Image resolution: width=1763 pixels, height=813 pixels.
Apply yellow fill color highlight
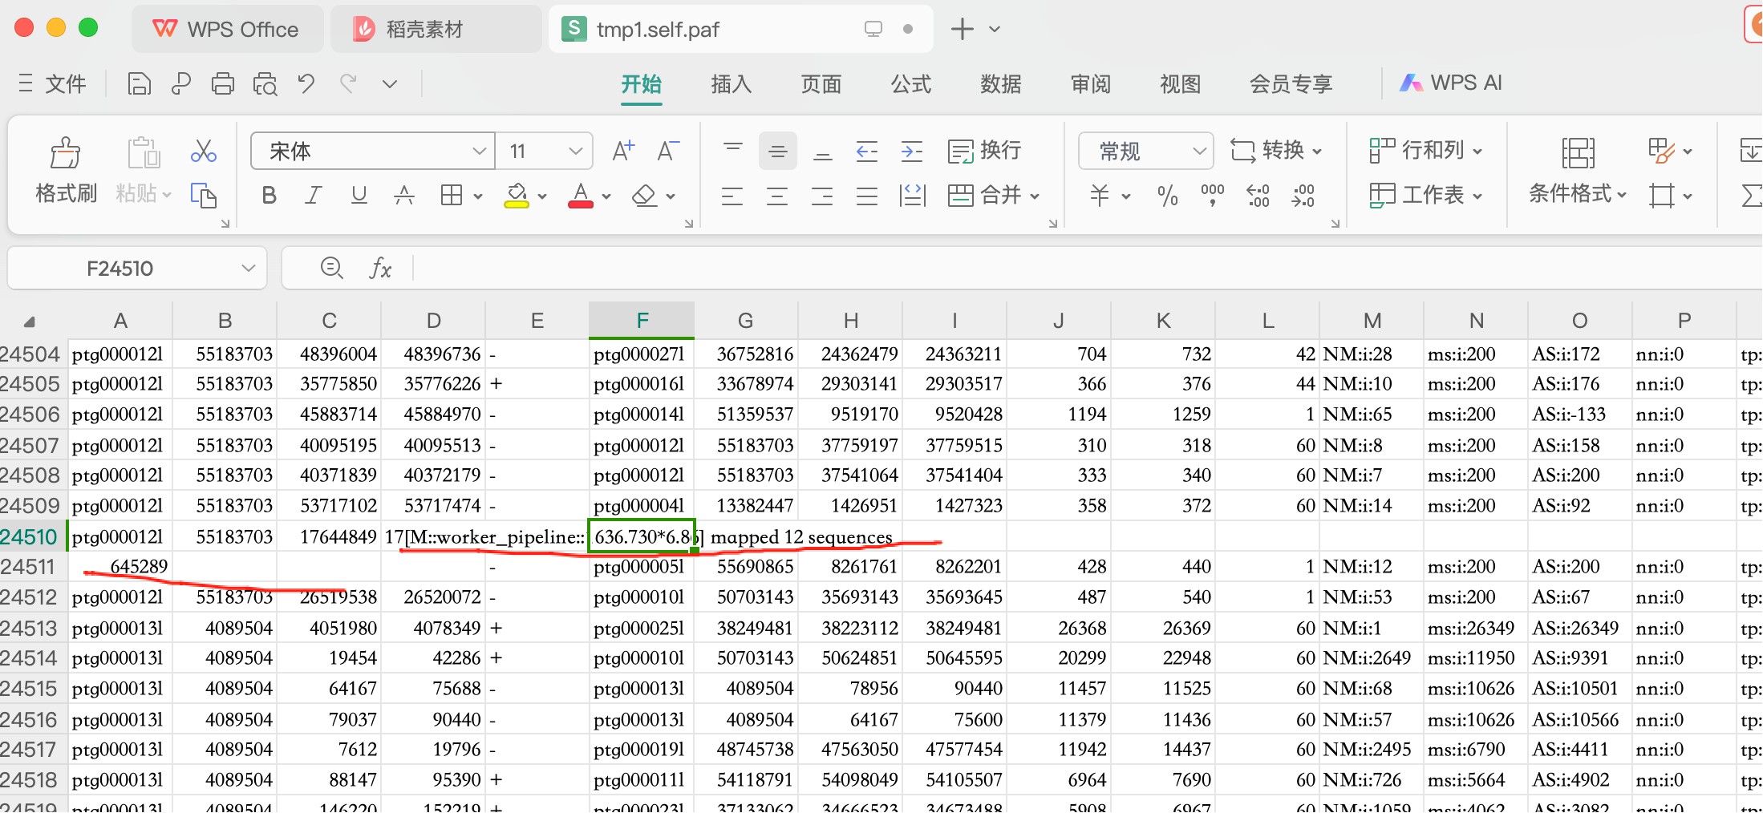coord(517,196)
